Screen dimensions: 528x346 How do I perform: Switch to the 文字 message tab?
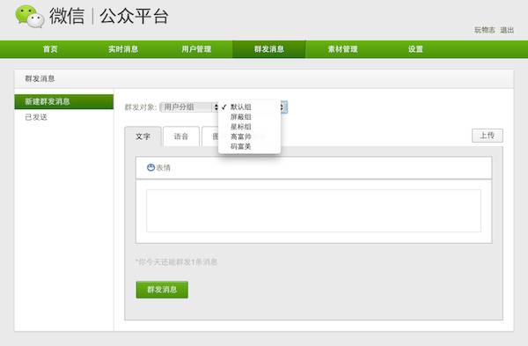(x=143, y=136)
